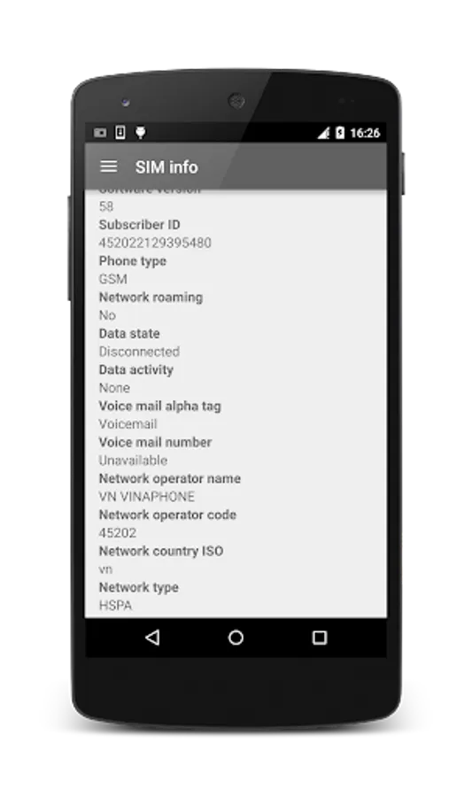This screenshot has height=797, width=472.
Task: Tap the Network type HSPA value
Action: 115,605
